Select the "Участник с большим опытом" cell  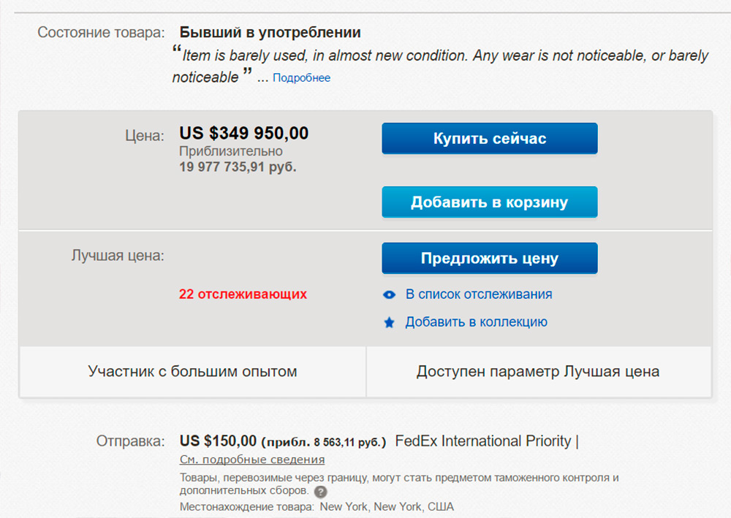(x=192, y=372)
